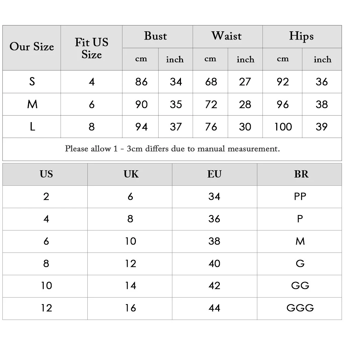Viewport: 344px width, 344px height.
Task: Click UK size 16 cell
Action: (x=130, y=309)
